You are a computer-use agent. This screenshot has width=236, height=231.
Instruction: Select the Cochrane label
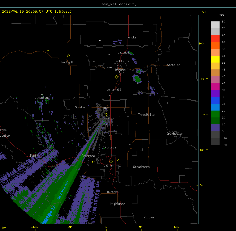click(88, 156)
